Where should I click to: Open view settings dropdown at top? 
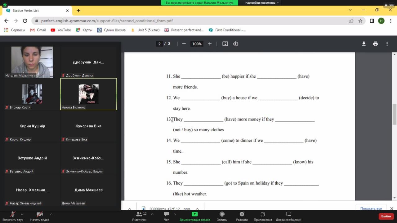coord(262,3)
